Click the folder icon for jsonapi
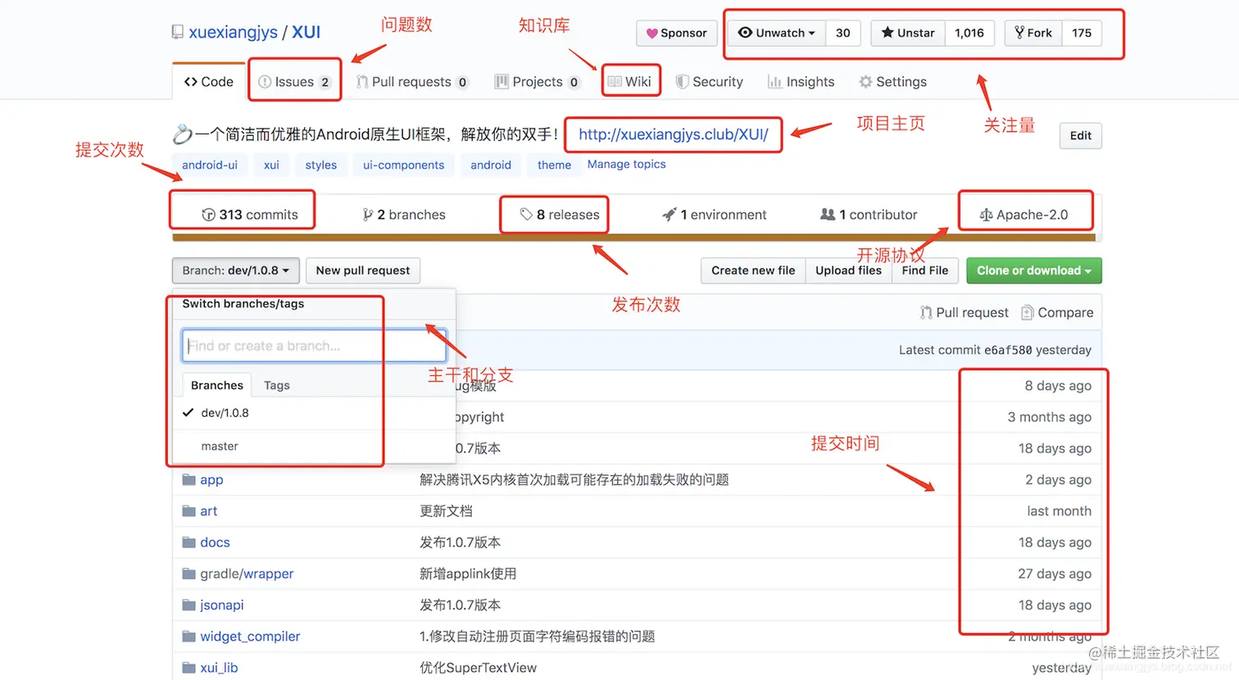 [189, 605]
